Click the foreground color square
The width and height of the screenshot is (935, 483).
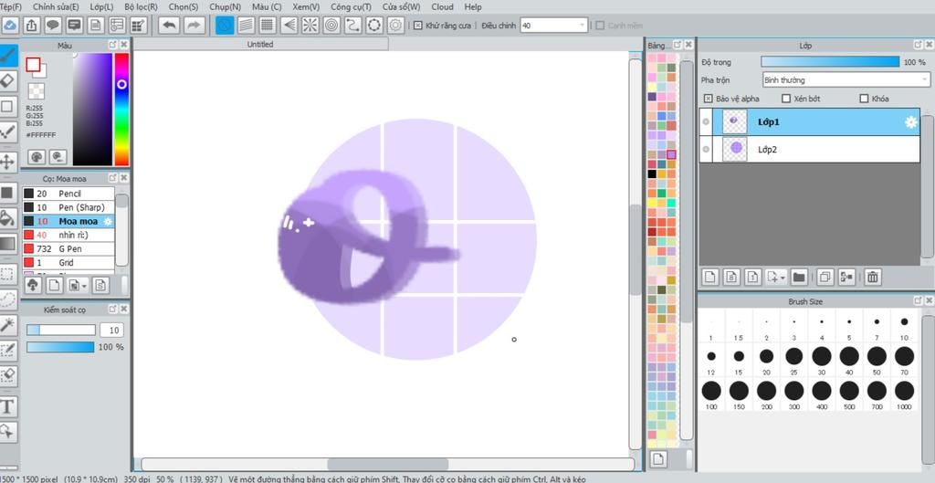33,65
